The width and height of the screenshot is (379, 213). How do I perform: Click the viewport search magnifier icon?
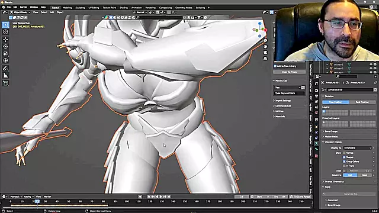click(138, 17)
